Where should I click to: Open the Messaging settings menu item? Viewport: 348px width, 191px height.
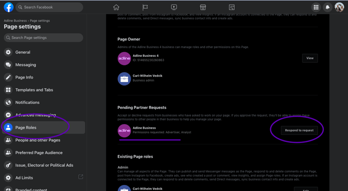(x=43, y=65)
